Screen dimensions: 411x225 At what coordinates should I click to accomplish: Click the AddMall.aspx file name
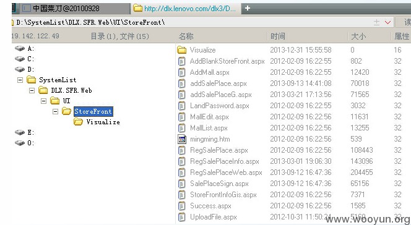pos(210,72)
